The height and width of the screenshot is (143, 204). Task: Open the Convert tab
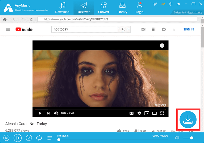point(104,8)
